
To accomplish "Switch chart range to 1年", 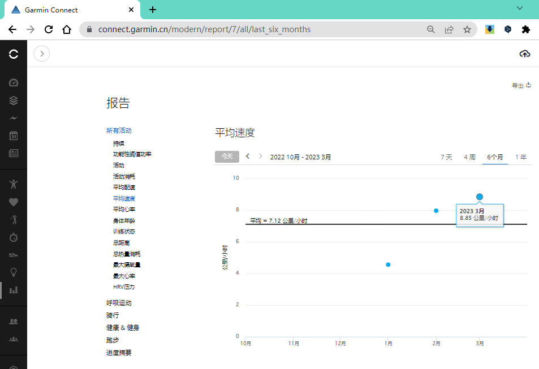I will pos(521,157).
